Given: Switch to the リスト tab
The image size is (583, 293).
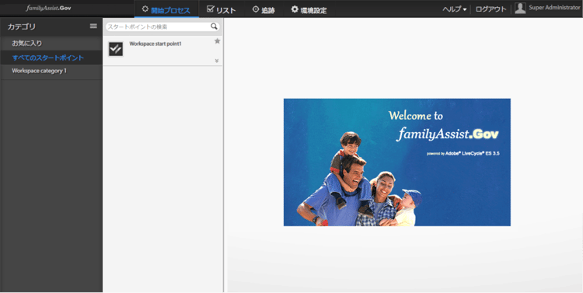Looking at the screenshot, I should pos(222,9).
